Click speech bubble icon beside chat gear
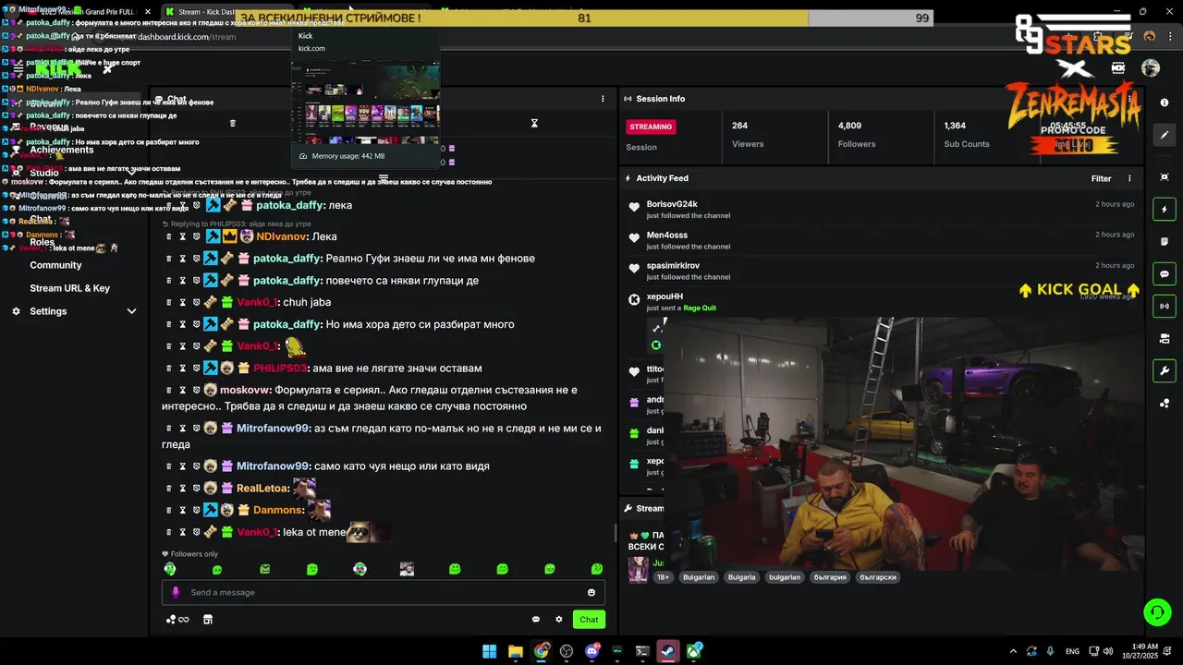Viewport: 1183px width, 665px height. click(x=536, y=620)
